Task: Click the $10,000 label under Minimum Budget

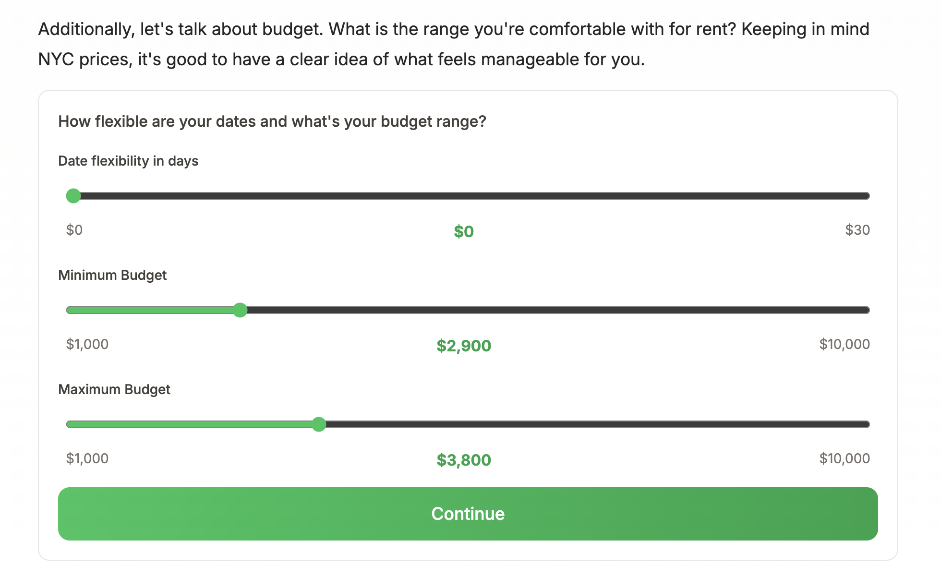Action: [844, 344]
